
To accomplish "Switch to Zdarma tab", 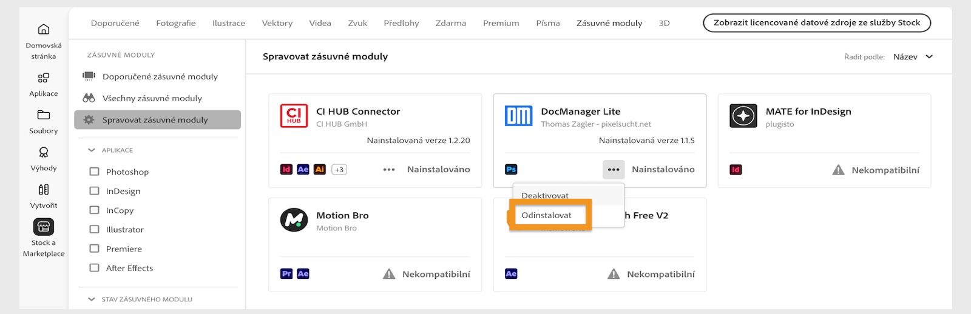I will point(451,23).
